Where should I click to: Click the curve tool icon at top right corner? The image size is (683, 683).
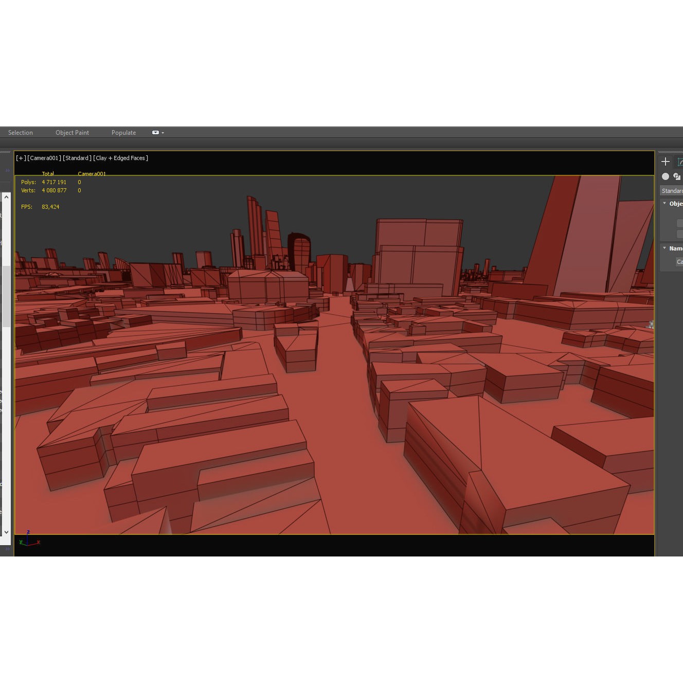tap(680, 161)
